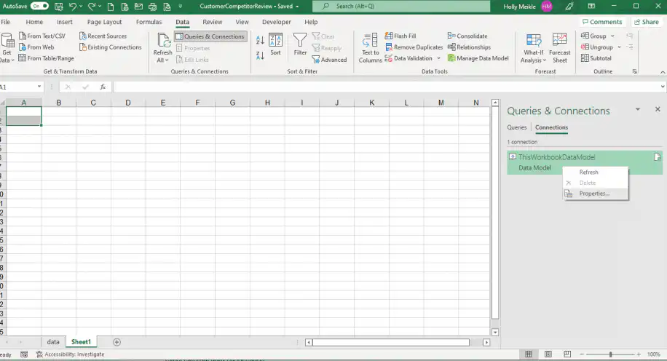Open the File tab
This screenshot has height=361, width=667.
coord(6,22)
